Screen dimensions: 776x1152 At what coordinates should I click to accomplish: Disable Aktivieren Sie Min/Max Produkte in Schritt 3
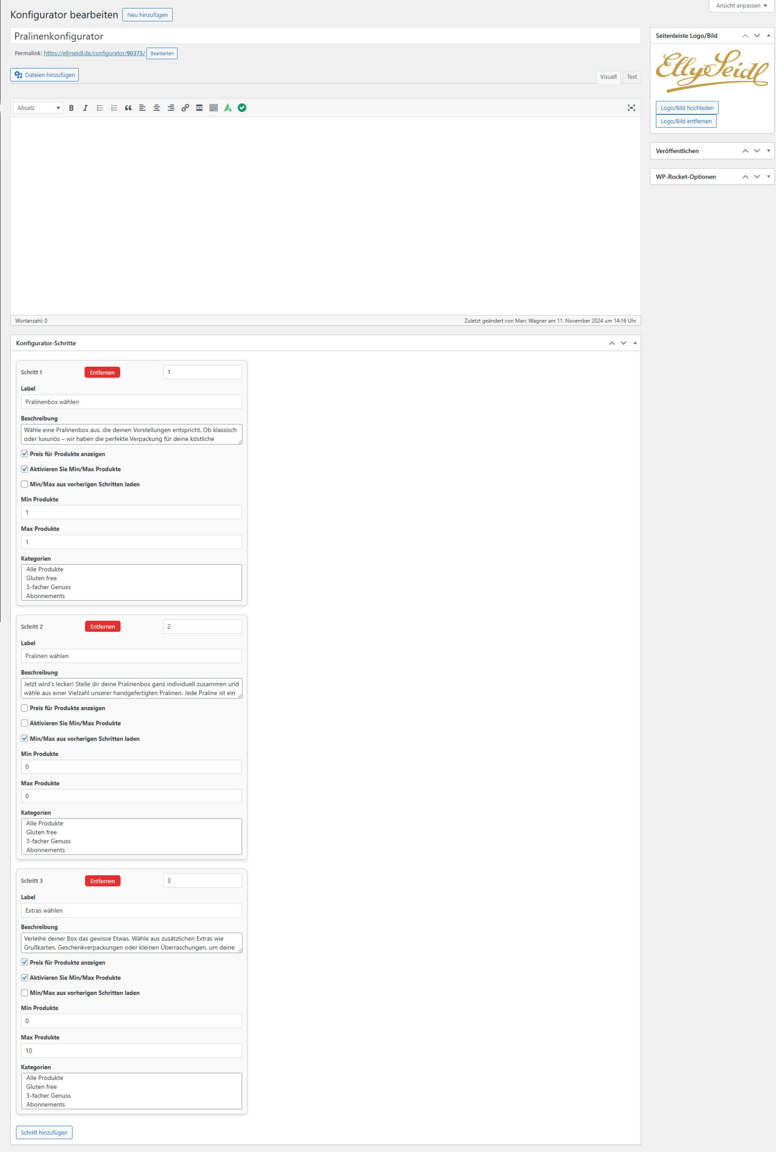point(24,977)
